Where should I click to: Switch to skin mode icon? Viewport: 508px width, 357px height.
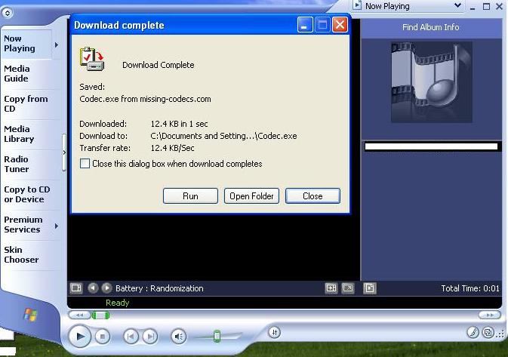pos(488,332)
